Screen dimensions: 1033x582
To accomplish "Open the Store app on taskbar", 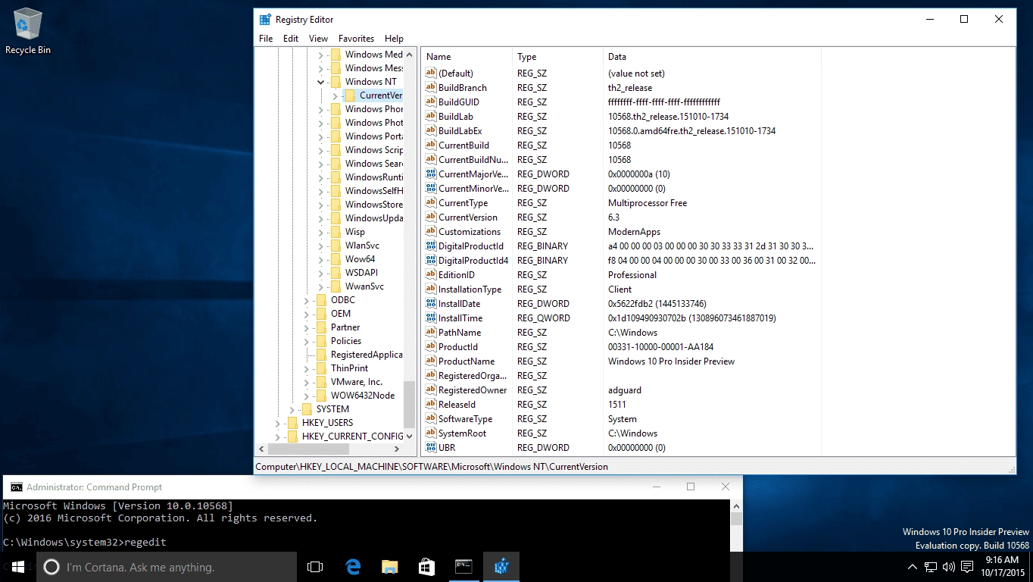I will click(426, 567).
